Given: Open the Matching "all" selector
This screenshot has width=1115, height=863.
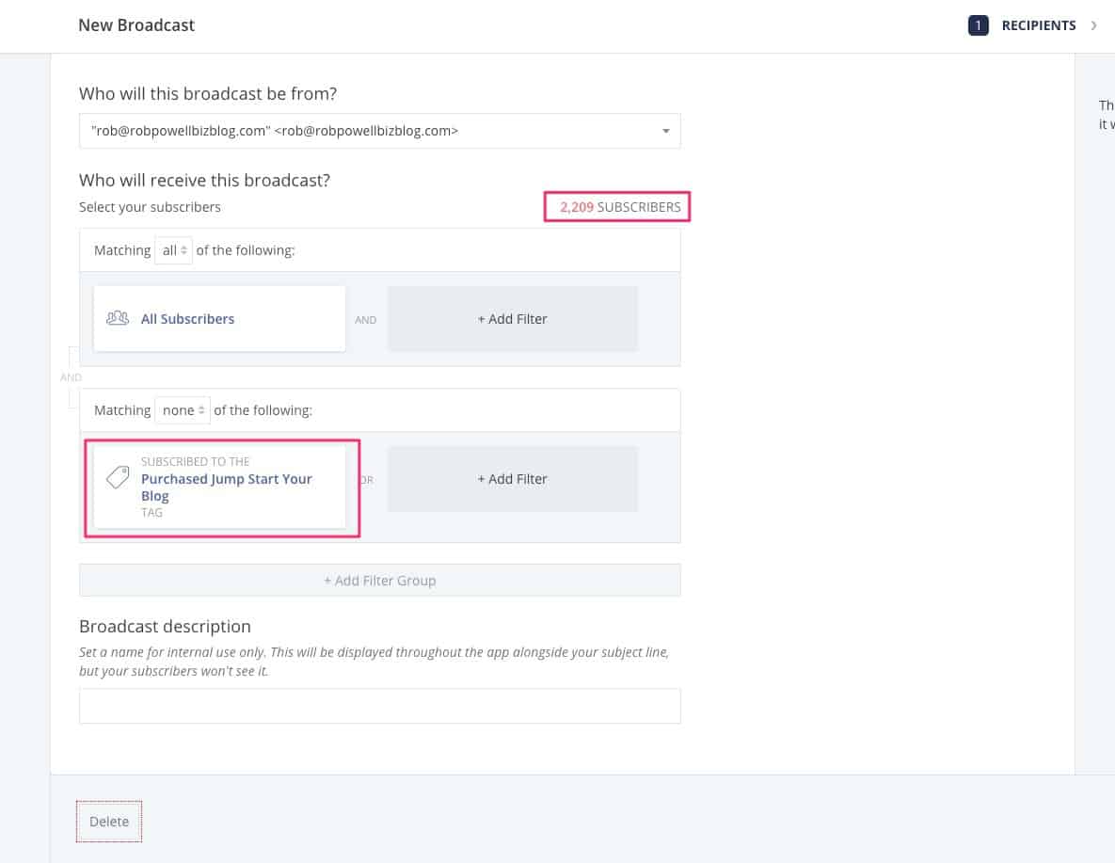Looking at the screenshot, I should (x=173, y=250).
